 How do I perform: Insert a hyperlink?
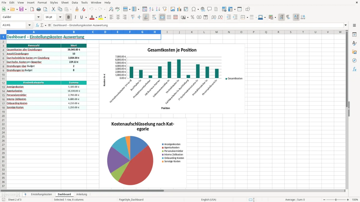coord(203,9)
